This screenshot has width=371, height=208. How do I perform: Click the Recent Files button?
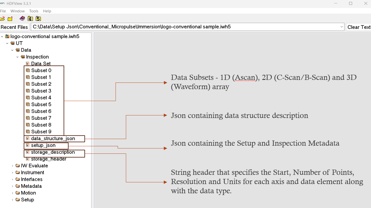click(14, 27)
